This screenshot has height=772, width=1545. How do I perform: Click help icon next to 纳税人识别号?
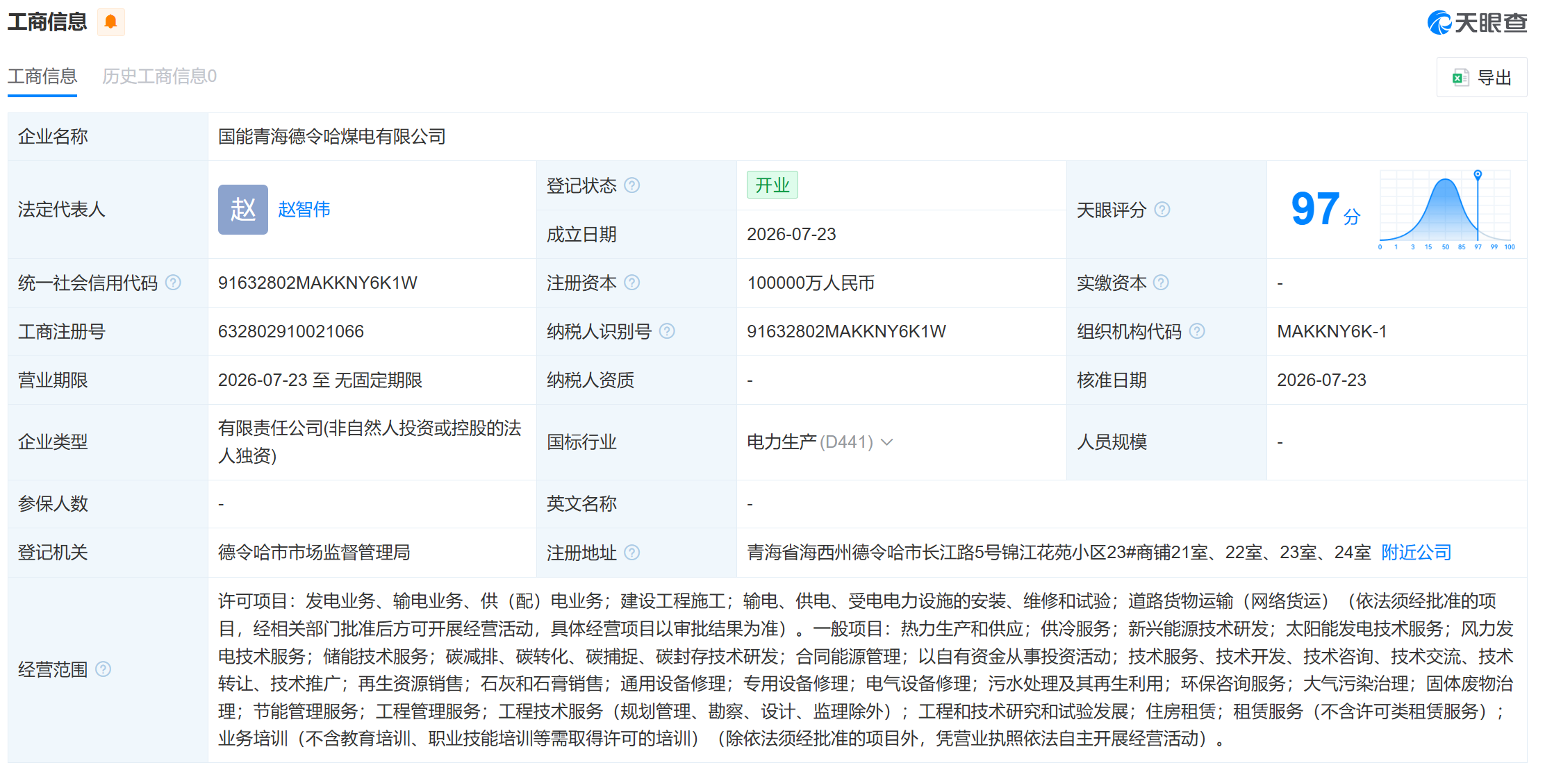[667, 331]
